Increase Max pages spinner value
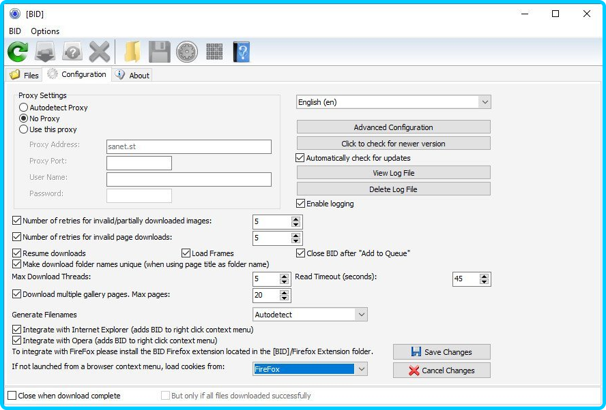The height and width of the screenshot is (410, 606). (x=284, y=293)
